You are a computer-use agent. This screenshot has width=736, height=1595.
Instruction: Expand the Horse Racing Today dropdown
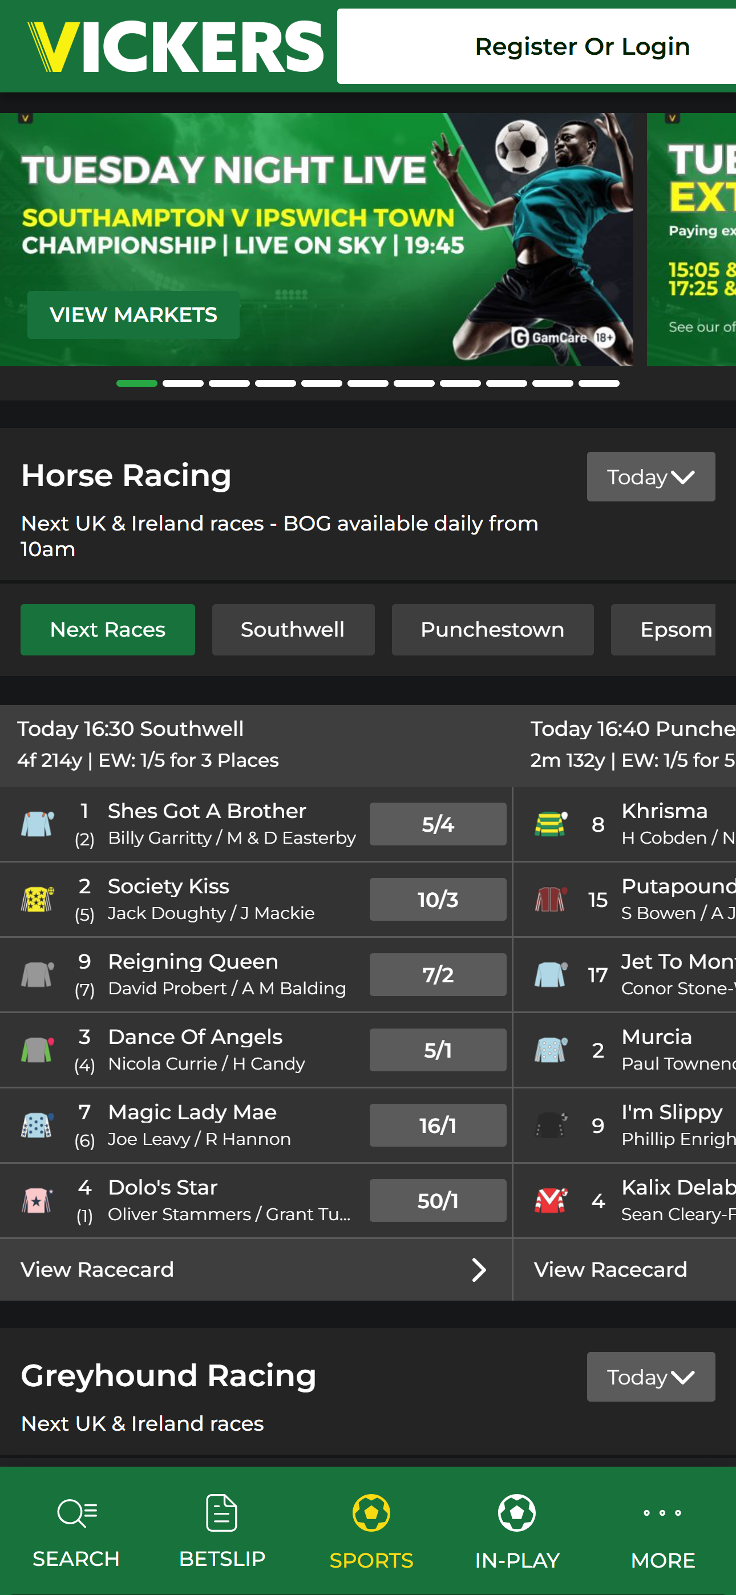tap(651, 477)
